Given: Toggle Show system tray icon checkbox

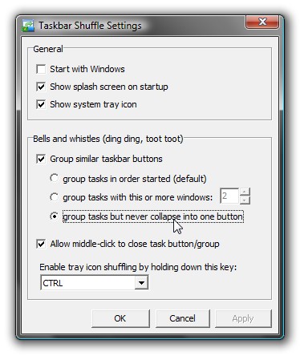Looking at the screenshot, I should pyautogui.click(x=41, y=104).
